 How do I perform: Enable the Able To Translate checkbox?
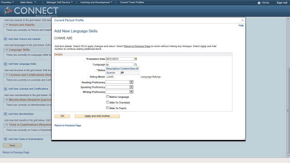coord(107,102)
